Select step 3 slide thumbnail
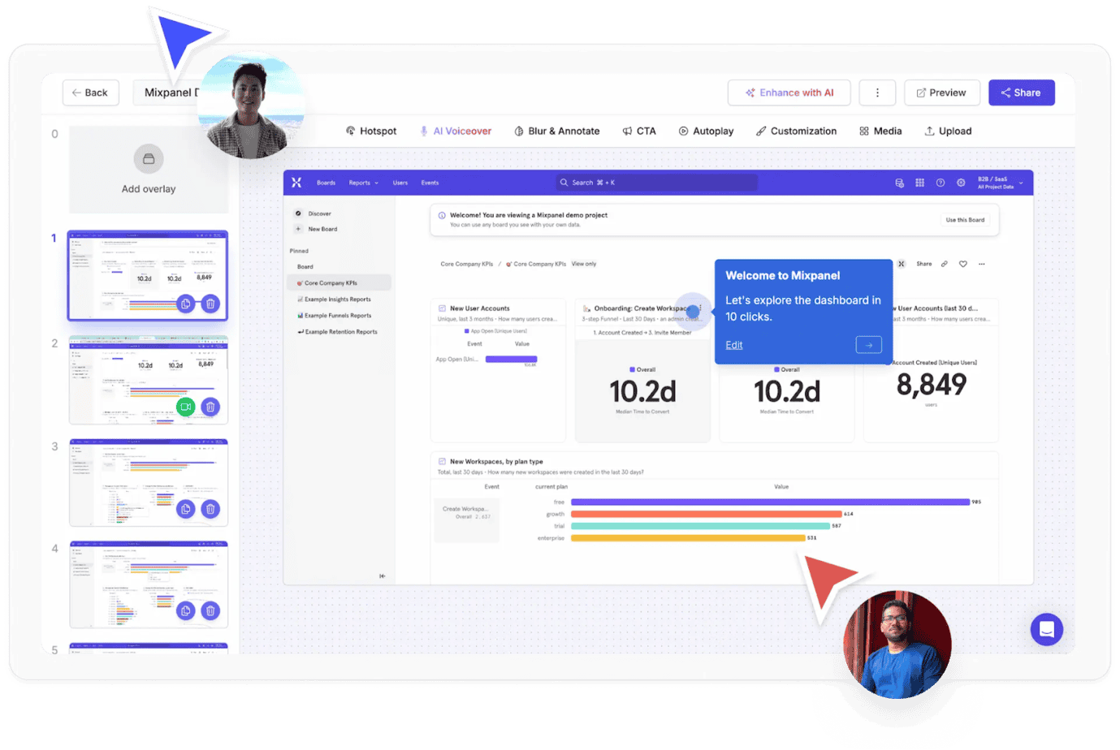The height and width of the screenshot is (750, 1120). tap(148, 482)
